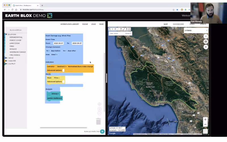Open the Area 1 dropdown
227x142 pixels.
54,55
